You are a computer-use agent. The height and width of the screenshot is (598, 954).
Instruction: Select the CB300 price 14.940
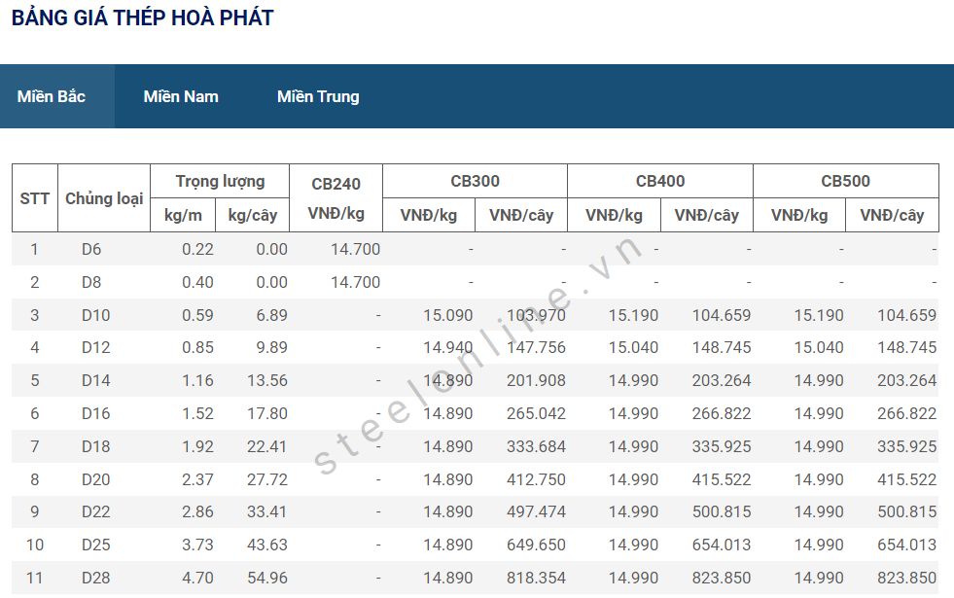pos(448,347)
